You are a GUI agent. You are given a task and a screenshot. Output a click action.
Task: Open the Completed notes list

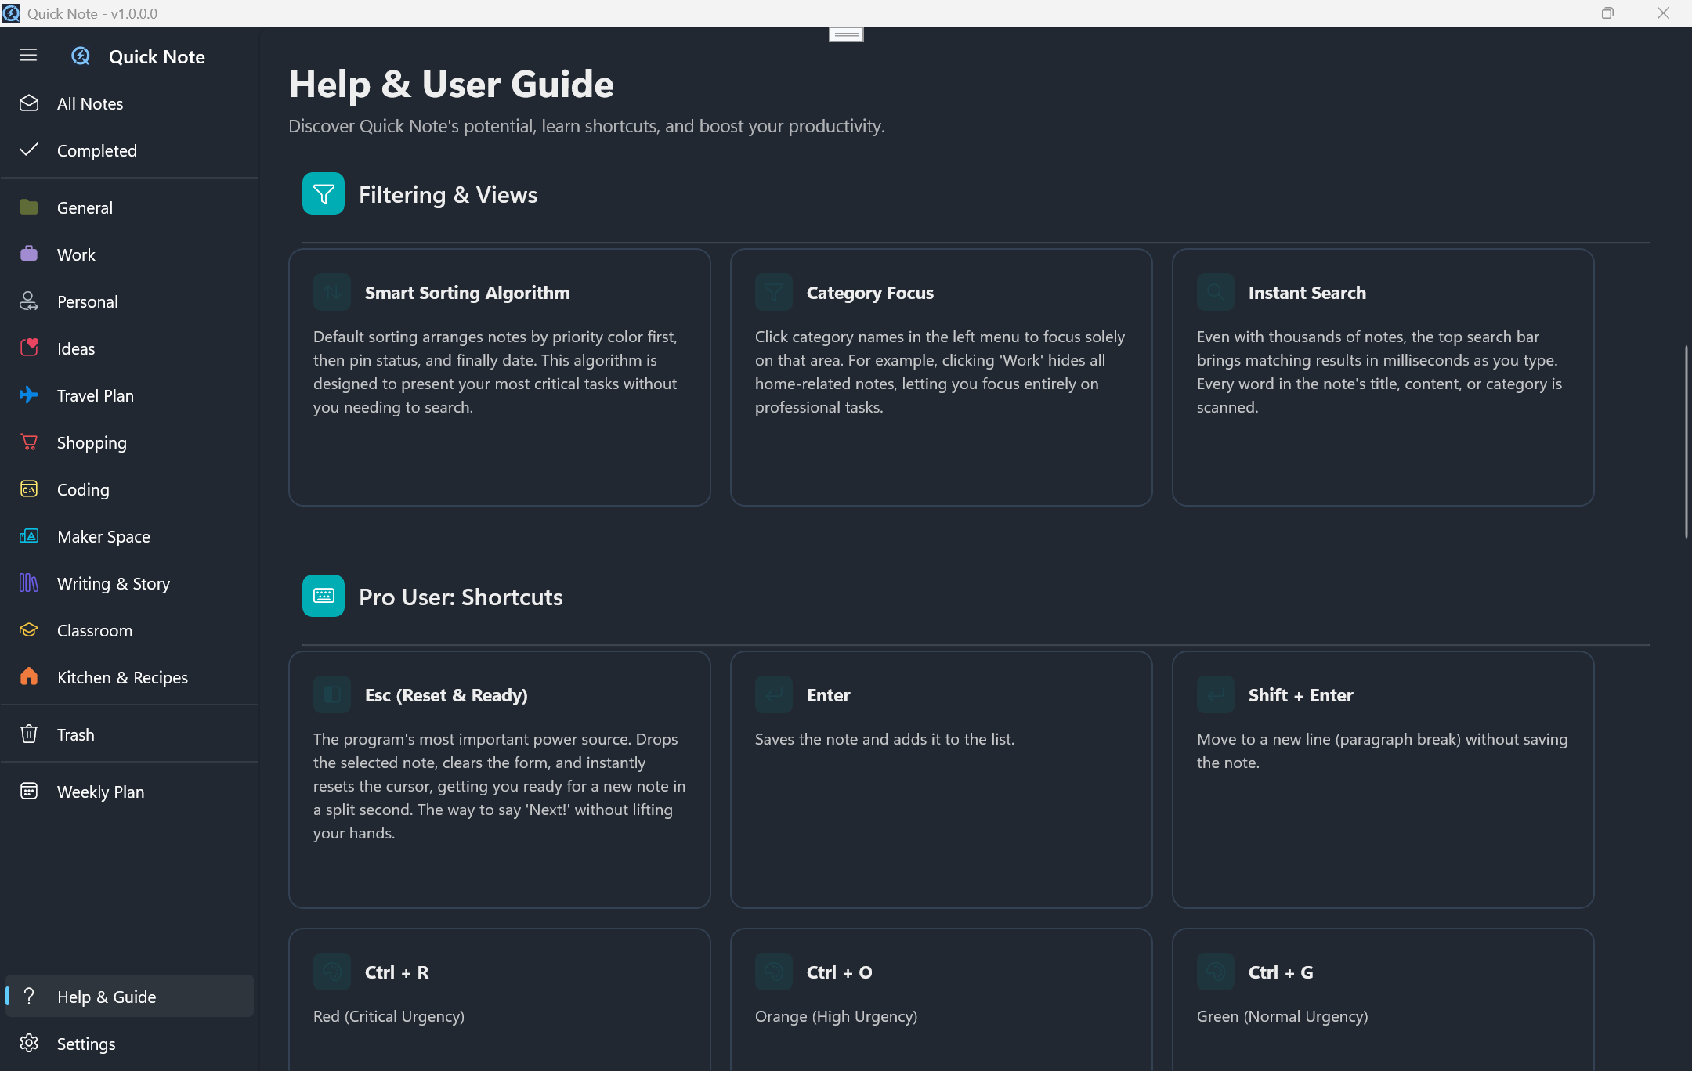pos(96,150)
